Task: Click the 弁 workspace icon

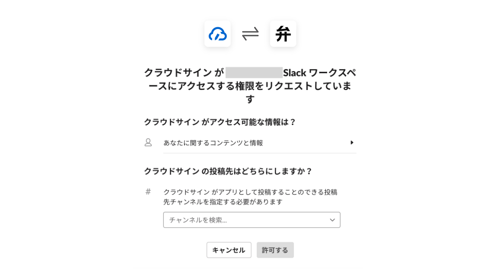Action: click(x=283, y=34)
